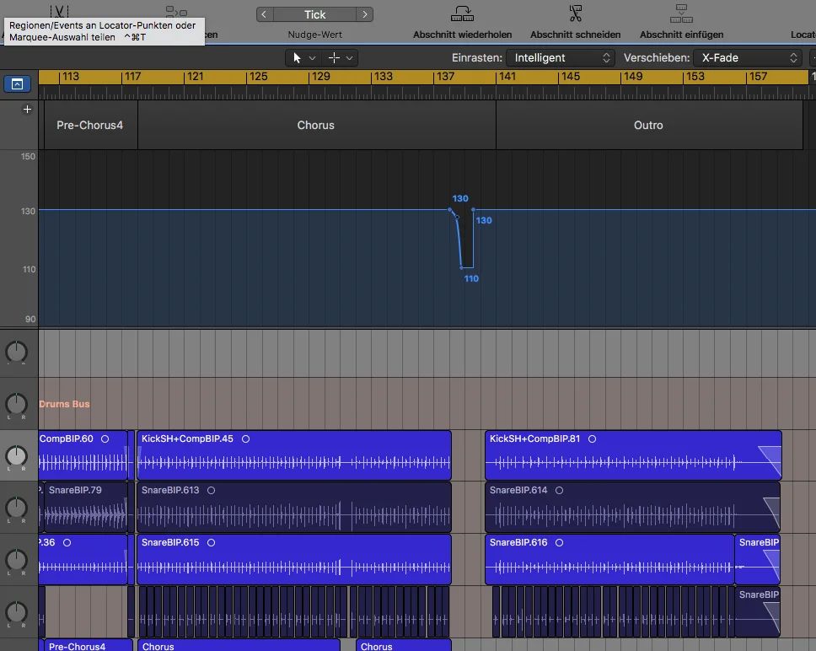Adjust the knob on the SnareBIP.613 track
Viewport: 816px width, 651px height.
(x=16, y=508)
